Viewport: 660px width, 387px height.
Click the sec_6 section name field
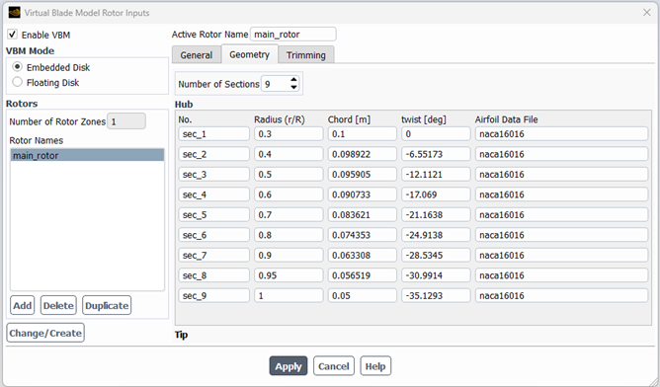tap(213, 235)
